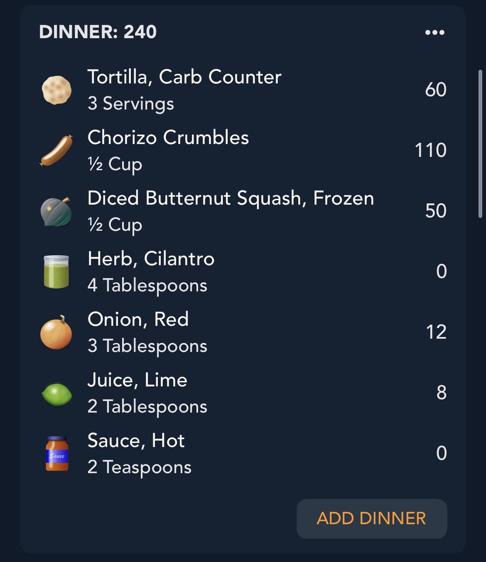The width and height of the screenshot is (486, 562).
Task: Open the Sauce, Hot food name
Action: click(136, 441)
